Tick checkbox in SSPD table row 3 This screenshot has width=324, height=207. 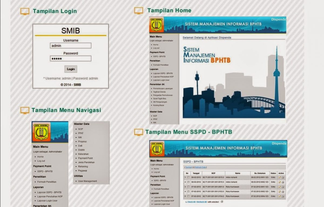click(189, 187)
